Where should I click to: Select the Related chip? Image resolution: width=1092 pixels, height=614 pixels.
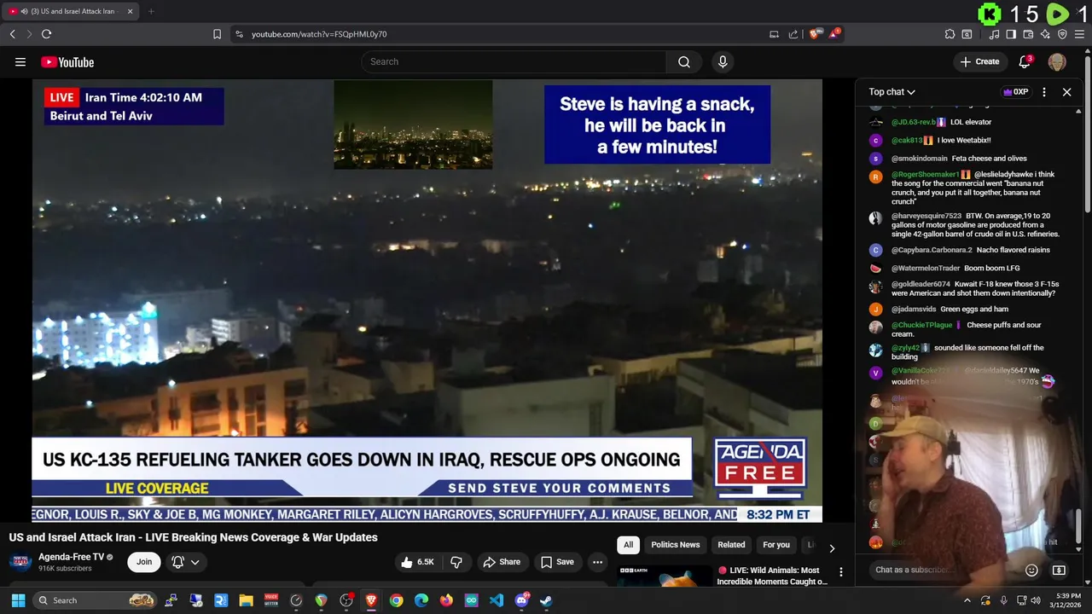click(731, 545)
